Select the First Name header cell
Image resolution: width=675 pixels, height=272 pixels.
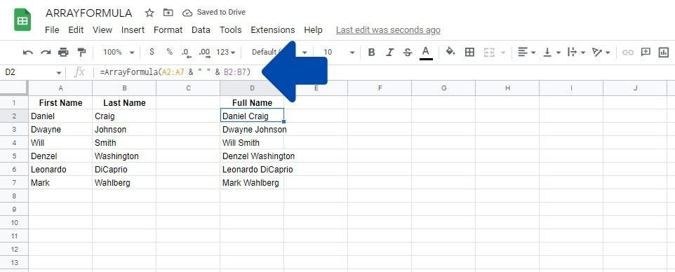coord(61,103)
